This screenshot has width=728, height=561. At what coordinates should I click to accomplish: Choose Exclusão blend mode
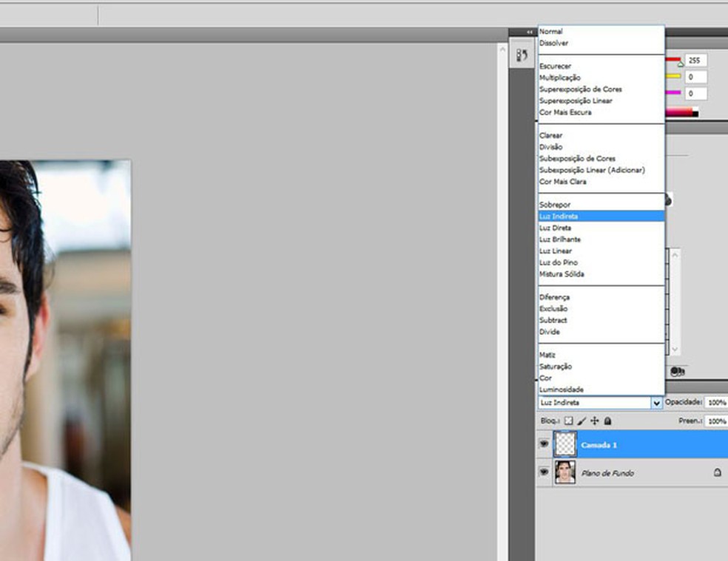point(601,308)
